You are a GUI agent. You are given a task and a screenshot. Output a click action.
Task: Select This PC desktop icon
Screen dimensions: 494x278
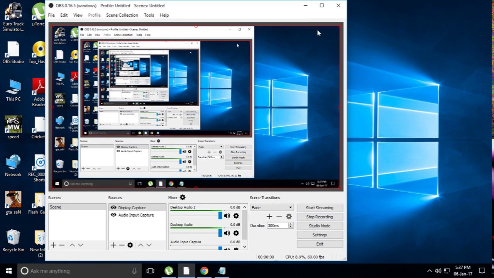[x=13, y=91]
